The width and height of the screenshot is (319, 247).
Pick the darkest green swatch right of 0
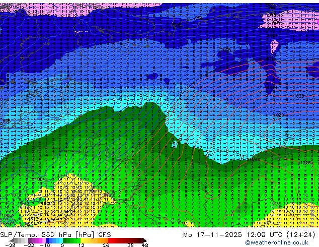[x=65, y=240]
